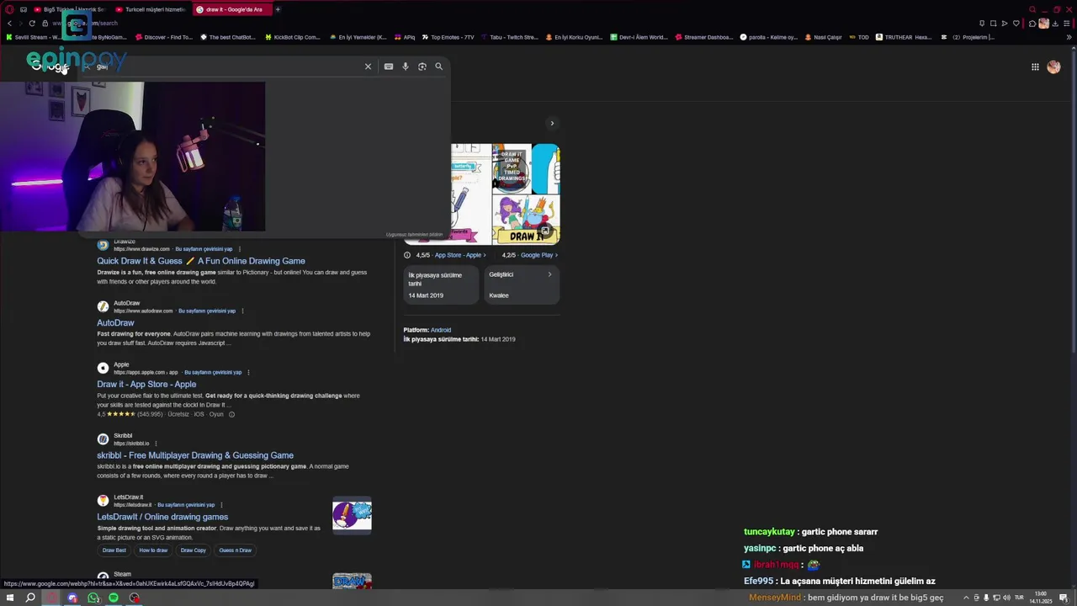
Task: Expand the Geliştirici Kwalee card chevron
Action: 550,274
